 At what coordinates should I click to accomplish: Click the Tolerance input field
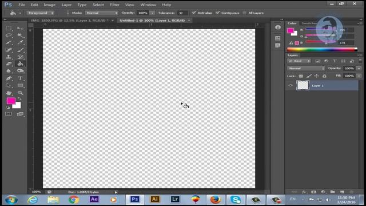point(182,13)
